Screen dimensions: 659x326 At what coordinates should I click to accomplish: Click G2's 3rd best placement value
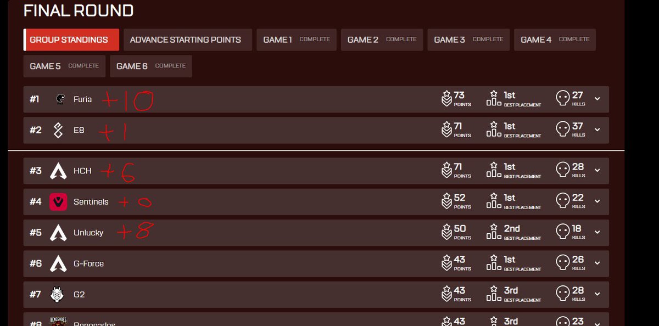pyautogui.click(x=511, y=290)
